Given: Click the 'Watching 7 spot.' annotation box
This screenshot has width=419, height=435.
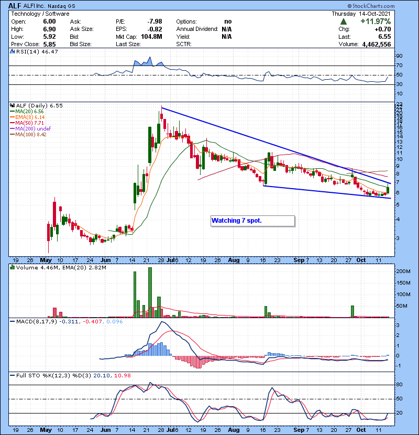Looking at the screenshot, I should [252, 221].
